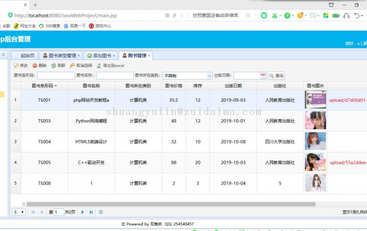Click the PHP book cover thumbnail
The height and width of the screenshot is (231, 367).
click(x=315, y=100)
